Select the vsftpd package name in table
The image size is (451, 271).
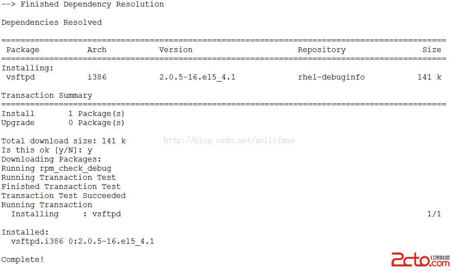tap(20, 77)
